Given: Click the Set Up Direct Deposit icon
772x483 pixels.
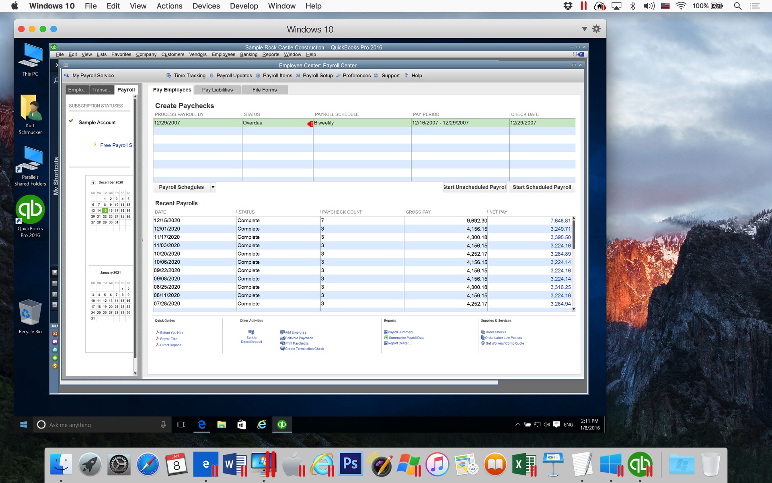Looking at the screenshot, I should (x=251, y=332).
